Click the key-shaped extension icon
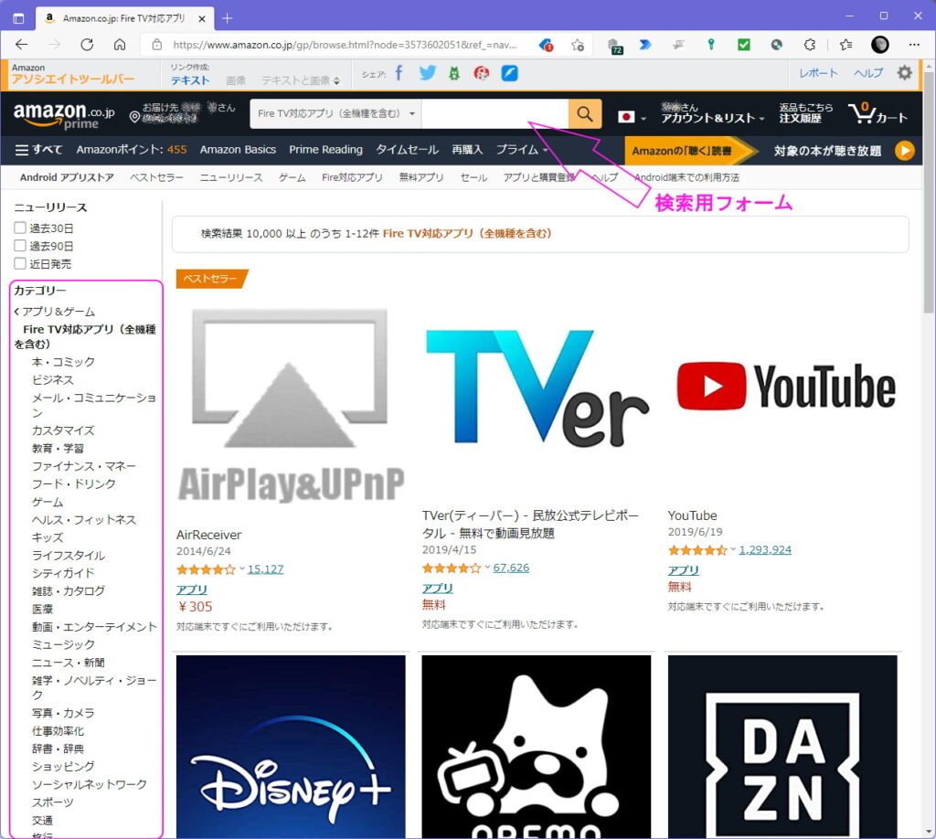 coord(711,45)
